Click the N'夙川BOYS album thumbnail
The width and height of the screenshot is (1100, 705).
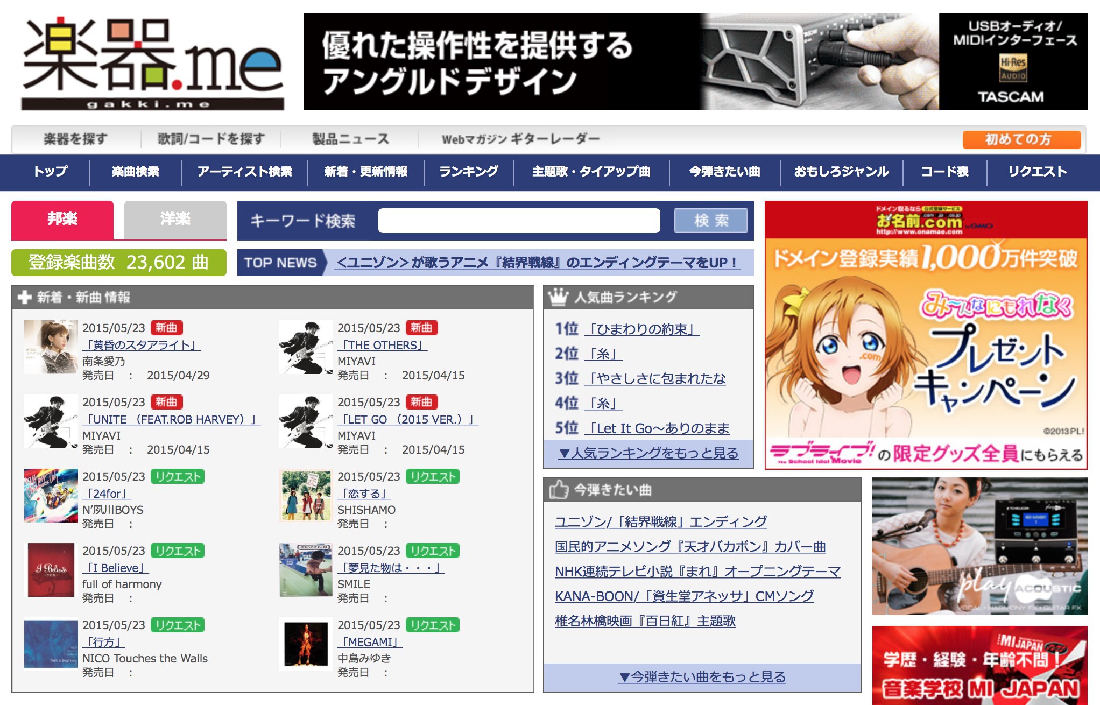51,496
